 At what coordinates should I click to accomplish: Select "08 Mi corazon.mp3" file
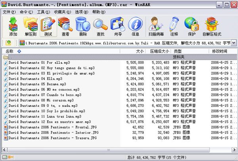pyautogui.click(x=41, y=100)
